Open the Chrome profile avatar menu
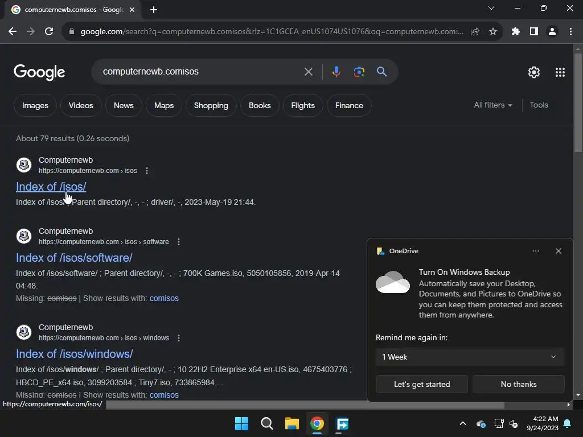This screenshot has height=437, width=583. (x=552, y=32)
